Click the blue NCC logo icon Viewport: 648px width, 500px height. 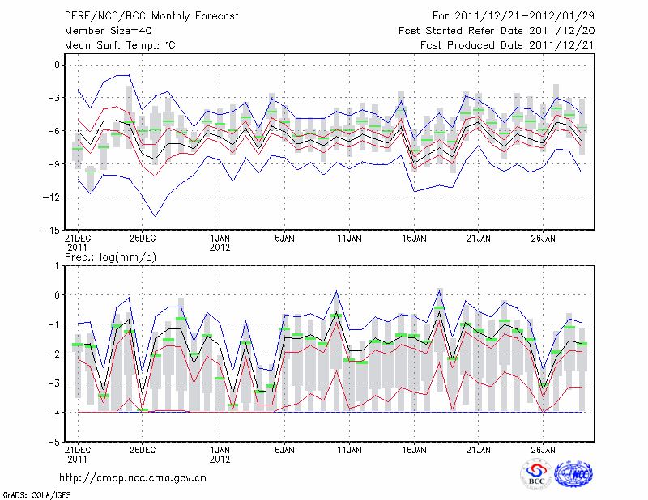(x=573, y=475)
